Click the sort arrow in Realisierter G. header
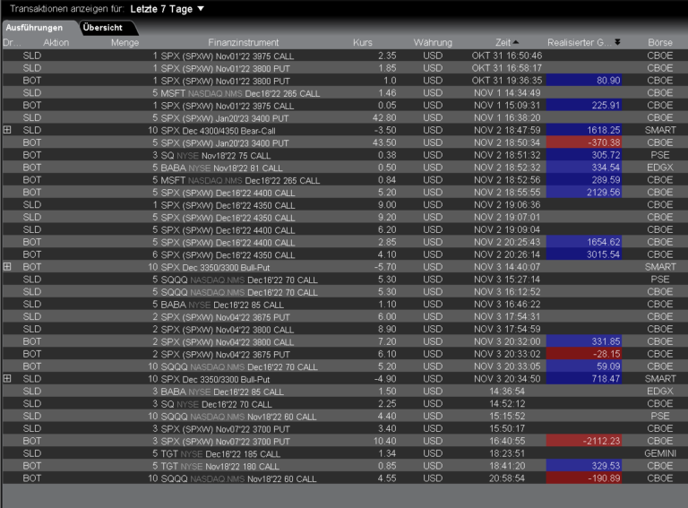 pos(616,42)
